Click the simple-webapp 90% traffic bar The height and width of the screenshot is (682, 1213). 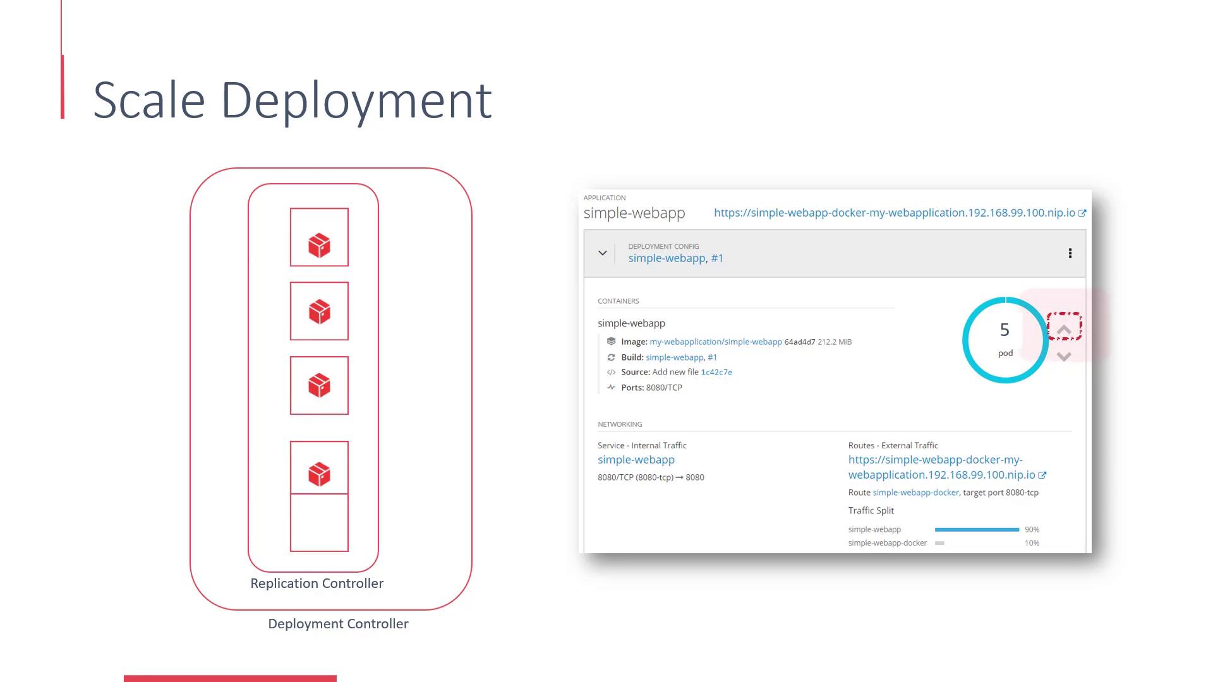(976, 530)
